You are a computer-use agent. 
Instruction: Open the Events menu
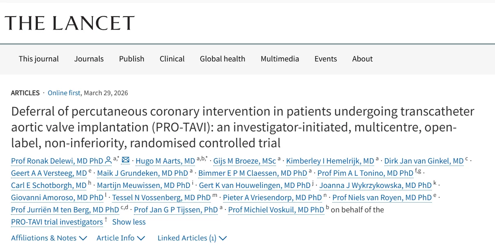click(326, 59)
